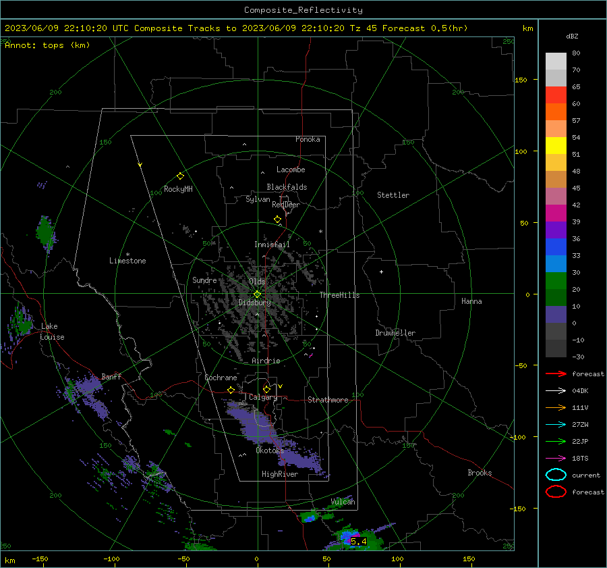Click the Airdrie town label

coord(266,361)
